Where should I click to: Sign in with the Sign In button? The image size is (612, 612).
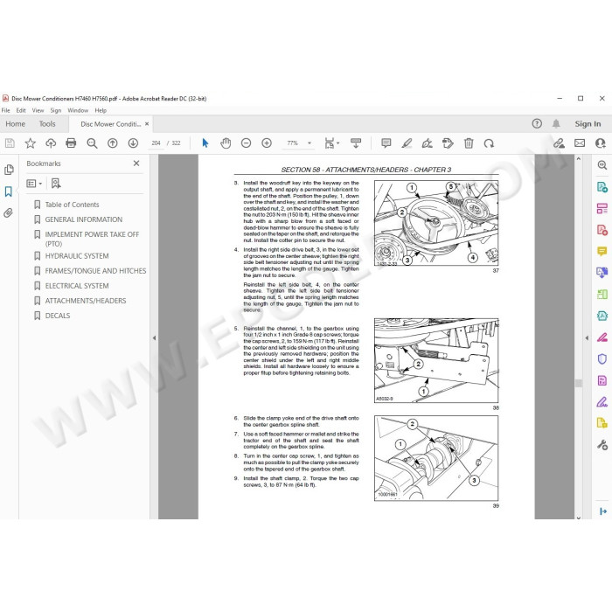(x=588, y=124)
